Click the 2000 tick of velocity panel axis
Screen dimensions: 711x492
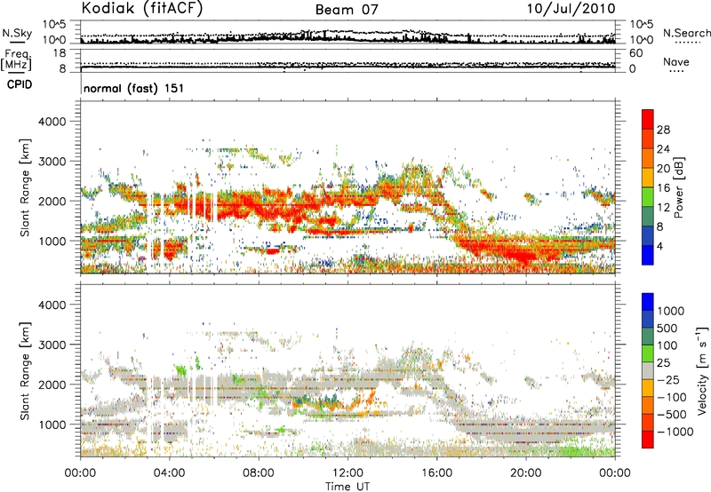point(52,385)
